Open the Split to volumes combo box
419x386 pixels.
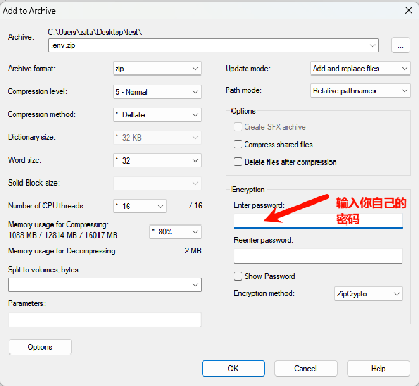(104, 285)
